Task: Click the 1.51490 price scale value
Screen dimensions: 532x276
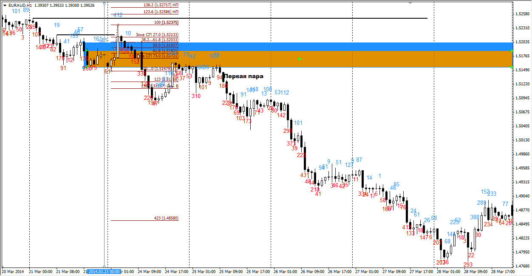Action: pyautogui.click(x=522, y=70)
